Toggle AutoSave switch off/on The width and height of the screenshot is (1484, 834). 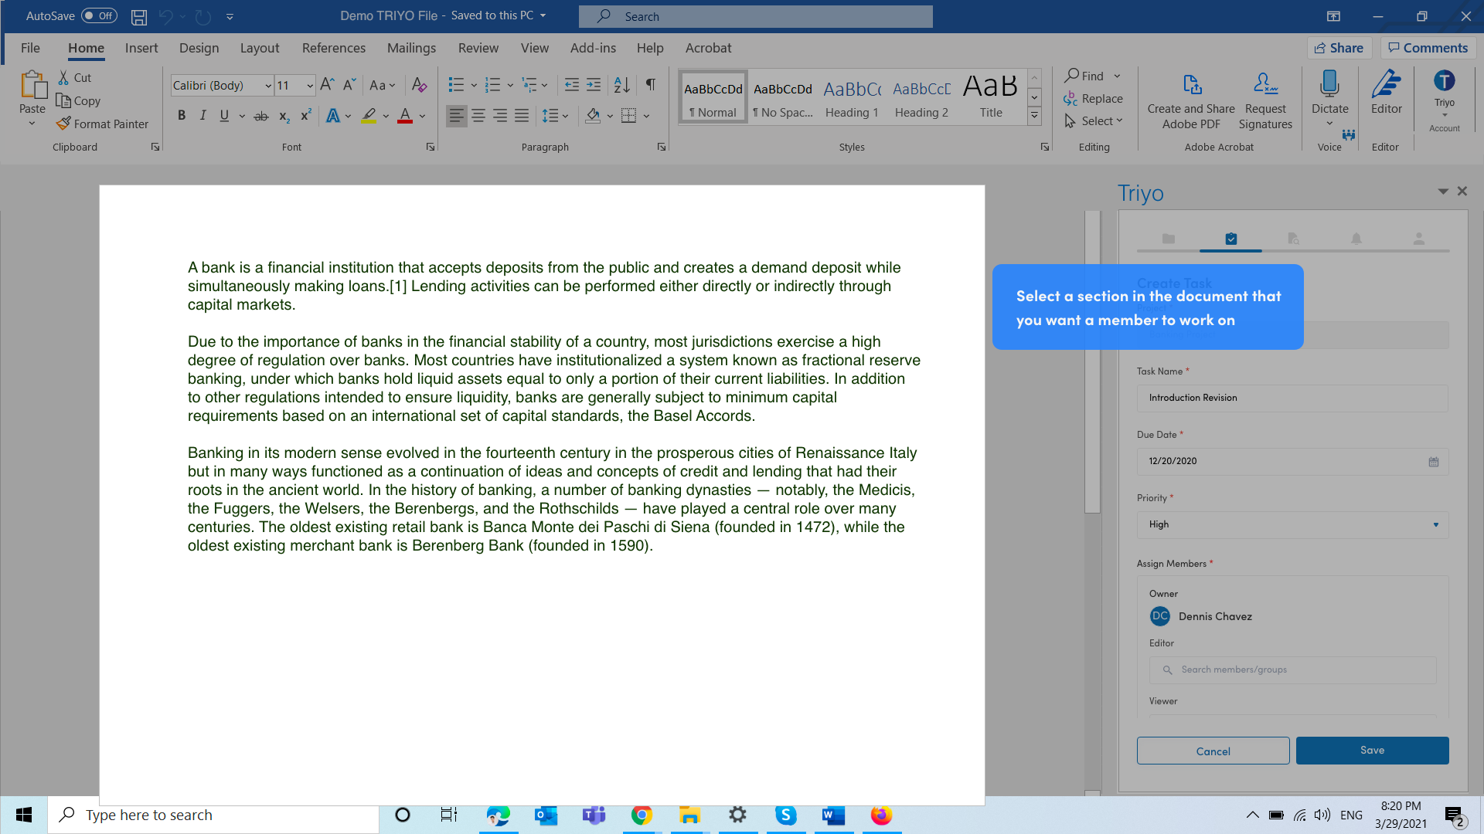click(x=99, y=16)
